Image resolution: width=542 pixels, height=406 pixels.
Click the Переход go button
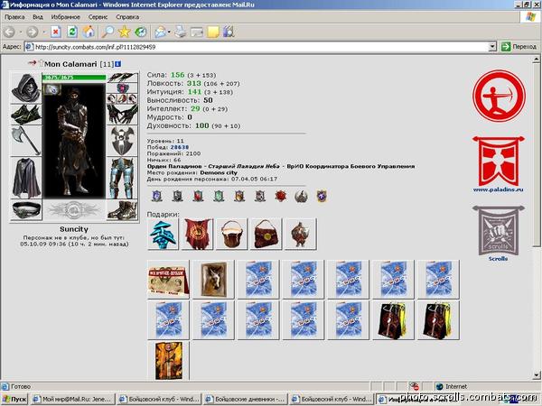(x=519, y=47)
